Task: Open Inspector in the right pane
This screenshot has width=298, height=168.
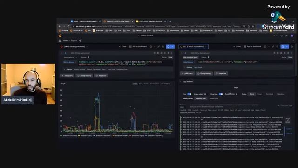Action: point(221,73)
